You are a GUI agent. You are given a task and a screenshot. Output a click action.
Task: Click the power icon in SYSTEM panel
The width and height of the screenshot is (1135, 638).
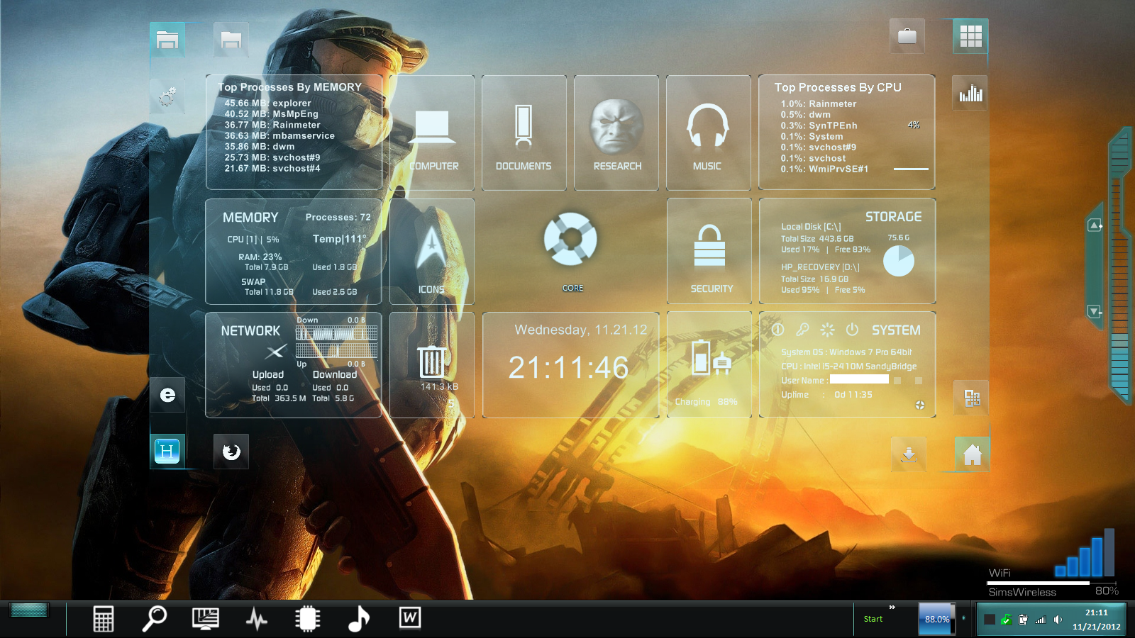852,330
